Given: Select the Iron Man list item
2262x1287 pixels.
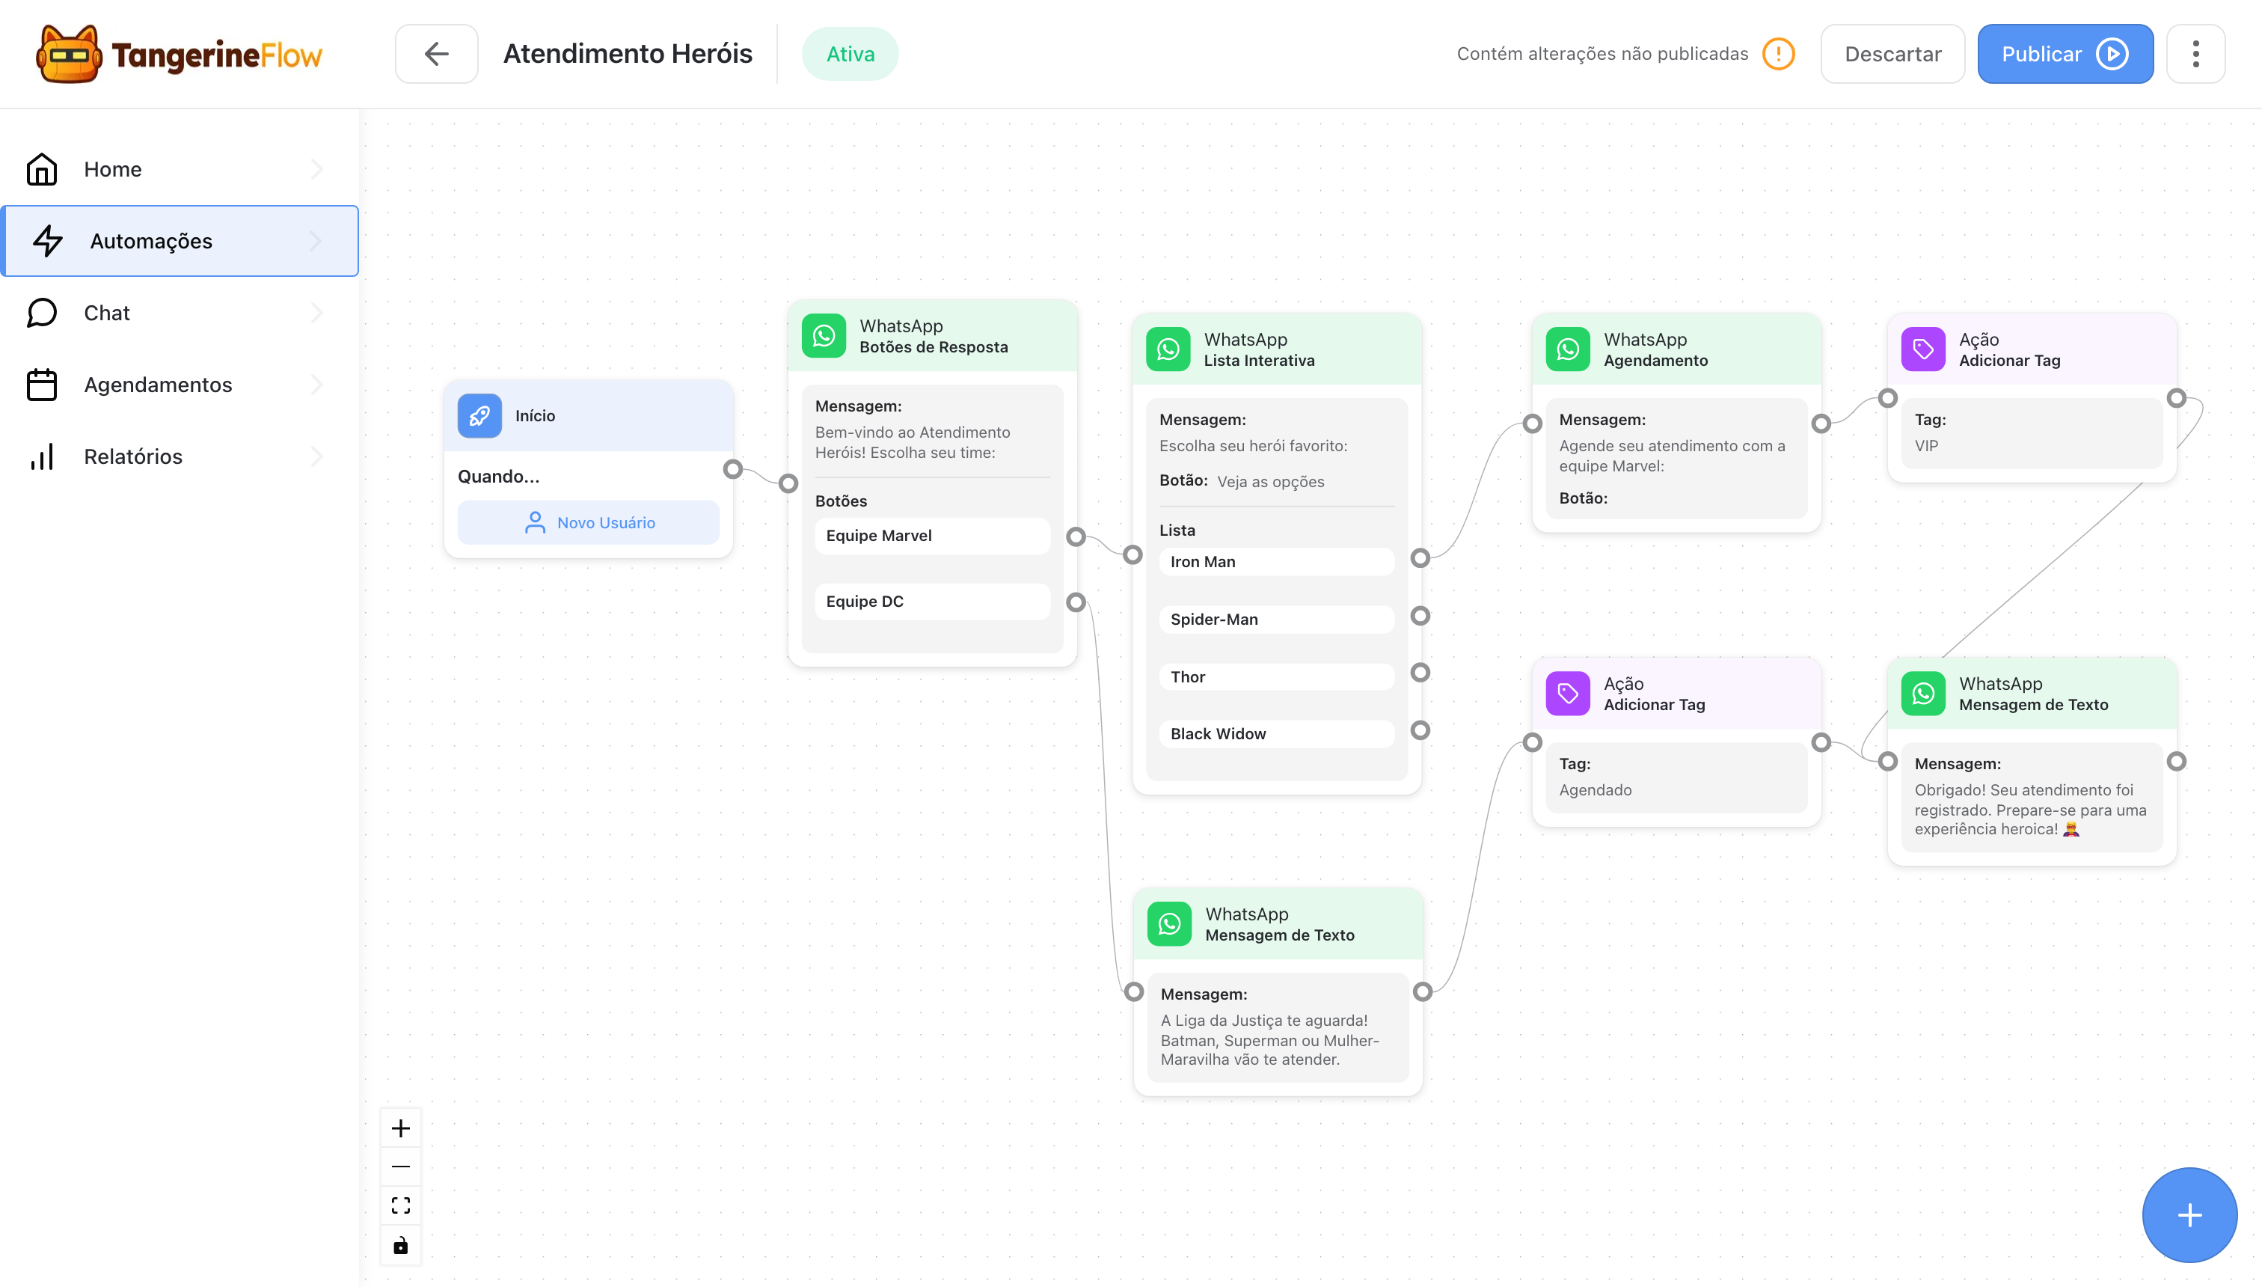Looking at the screenshot, I should tap(1277, 561).
